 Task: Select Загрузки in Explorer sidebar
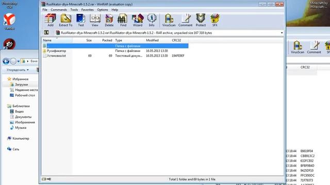(21, 84)
